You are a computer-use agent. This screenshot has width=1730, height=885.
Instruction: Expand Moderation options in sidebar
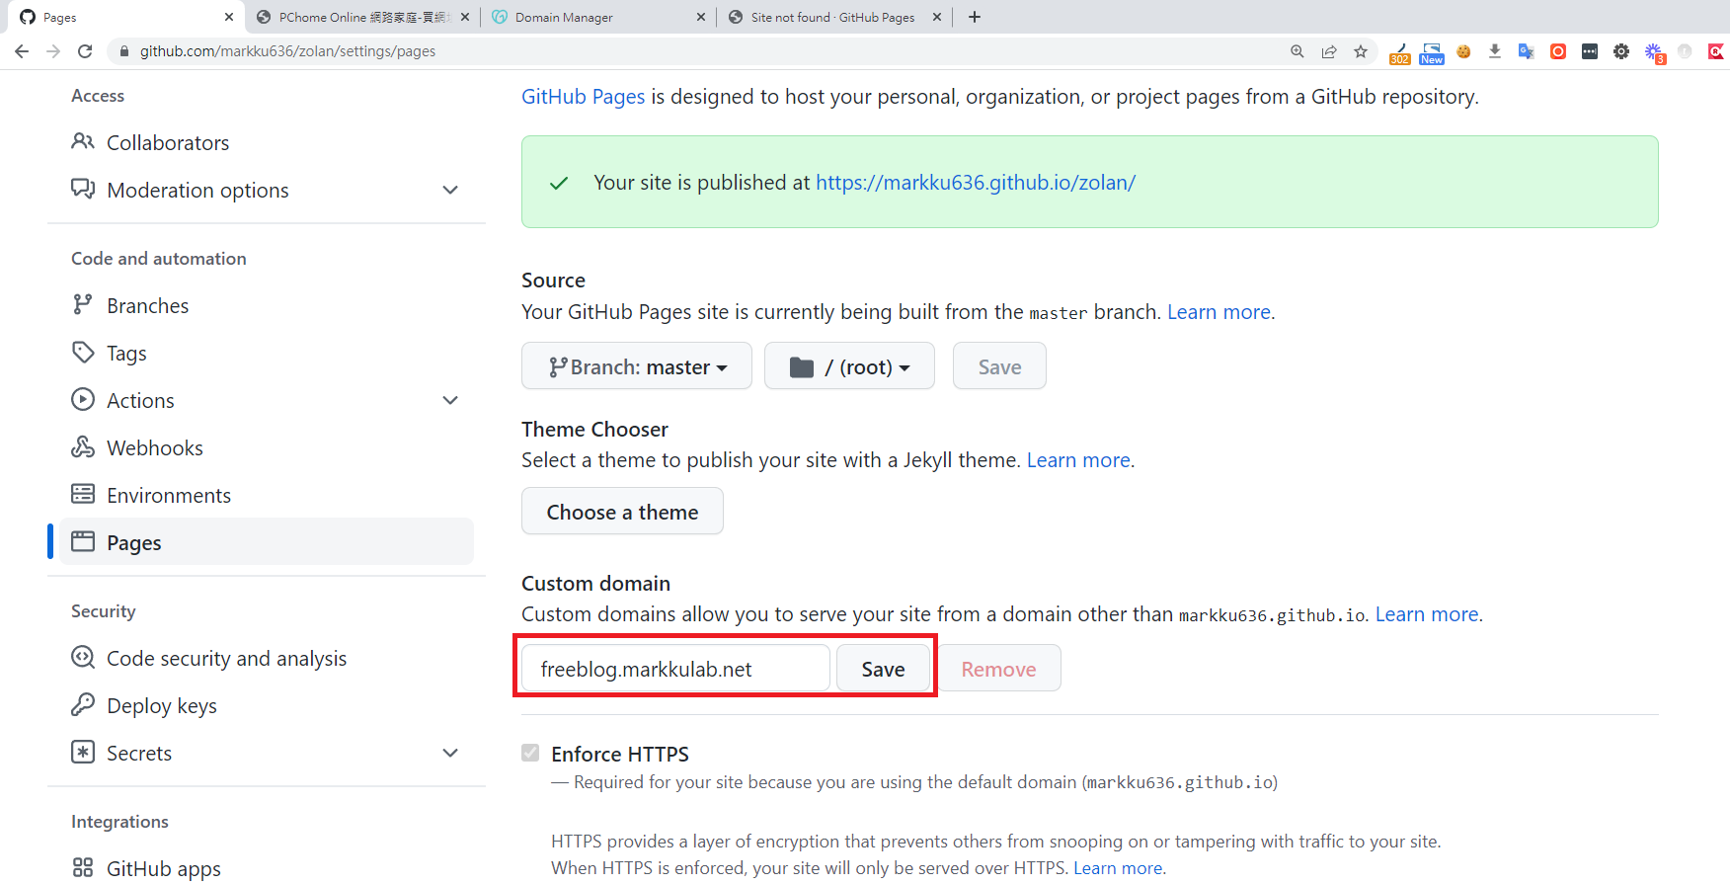point(450,190)
